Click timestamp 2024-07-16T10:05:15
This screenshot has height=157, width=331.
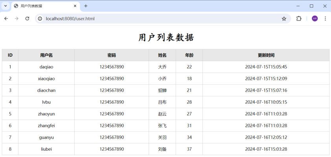click(x=266, y=102)
